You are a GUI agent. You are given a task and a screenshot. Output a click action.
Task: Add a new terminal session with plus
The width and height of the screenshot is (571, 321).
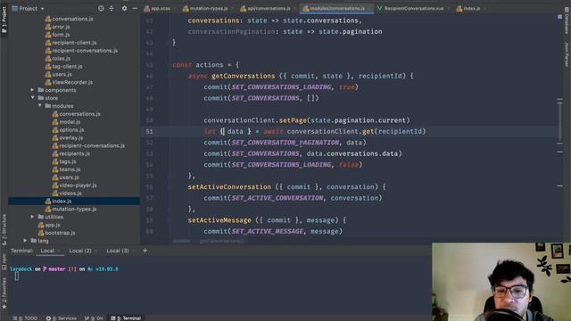point(145,251)
